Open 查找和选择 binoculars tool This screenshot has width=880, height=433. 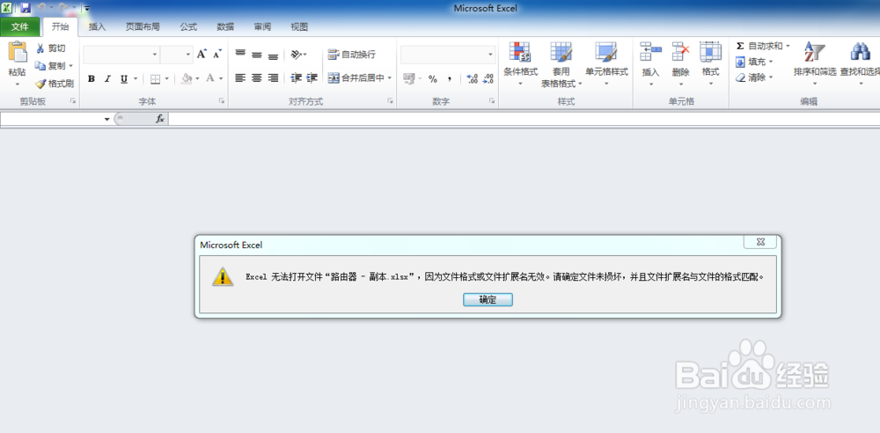coord(860,64)
